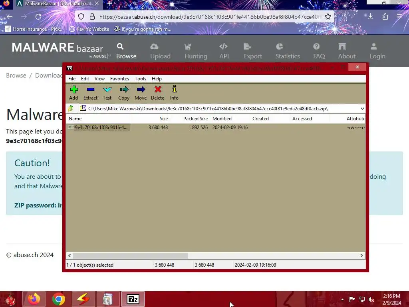This screenshot has height=307, width=409.
Task: Open a new Firefox tab
Action: click(x=110, y=3)
